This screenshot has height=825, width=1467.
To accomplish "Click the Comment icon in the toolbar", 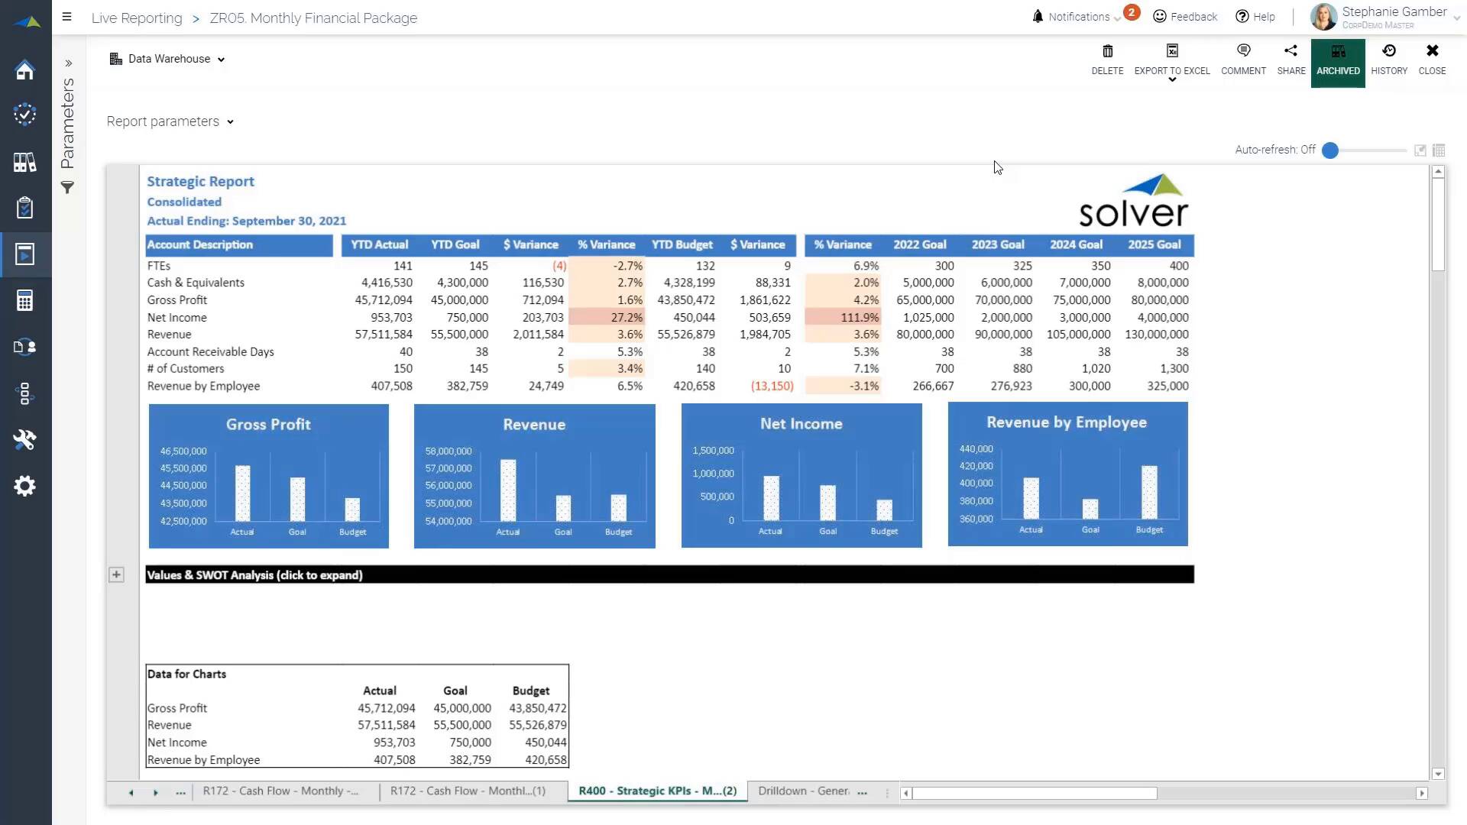I will coord(1243,60).
